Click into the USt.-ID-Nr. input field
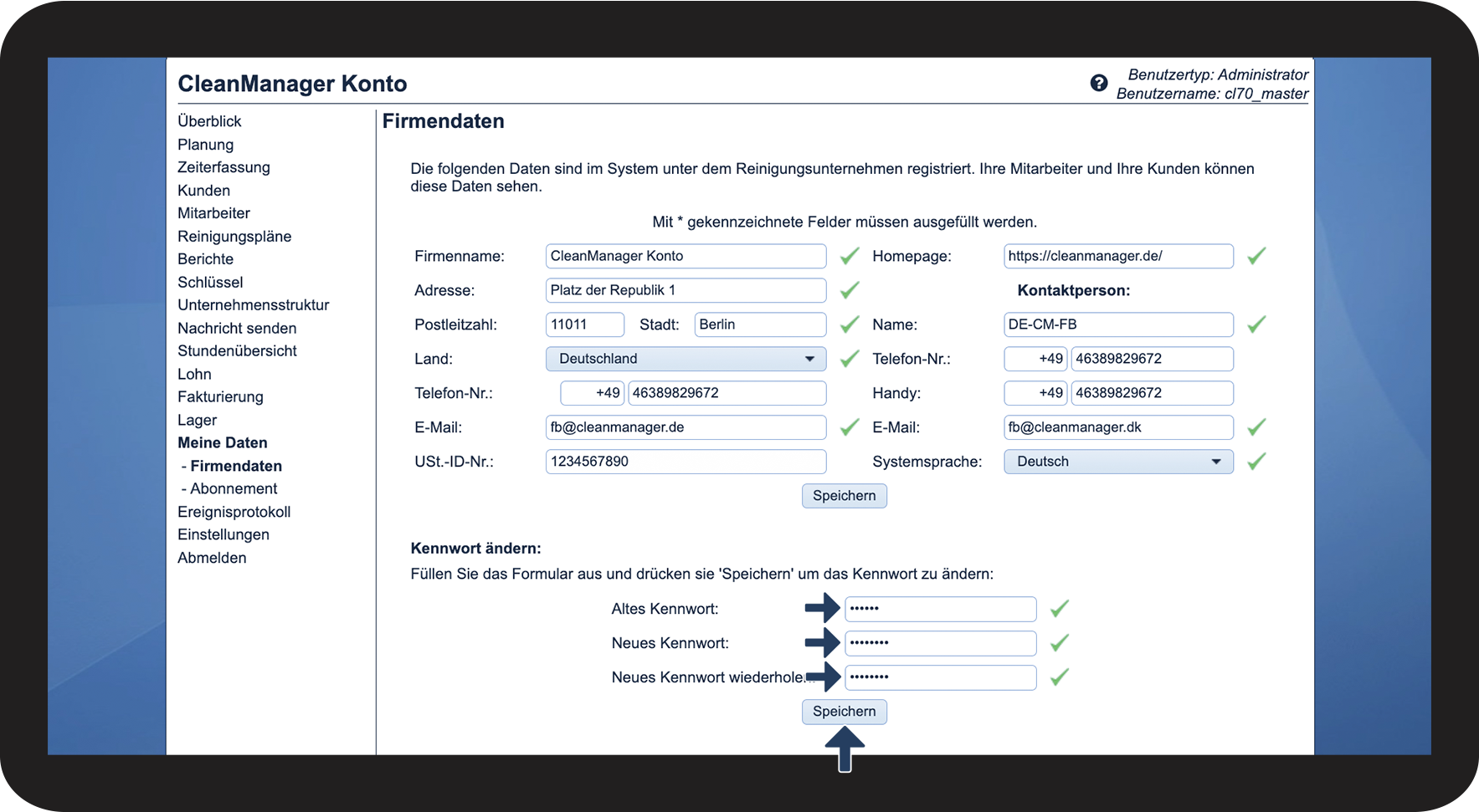The height and width of the screenshot is (812, 1479). point(686,462)
